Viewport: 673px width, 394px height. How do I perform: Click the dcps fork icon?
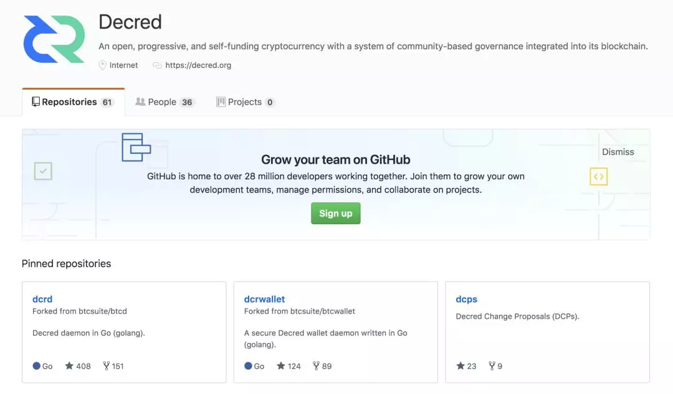coord(492,366)
